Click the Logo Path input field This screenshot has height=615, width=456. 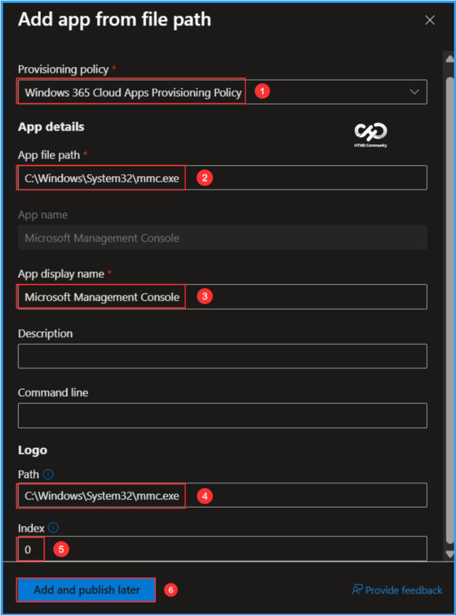[223, 495]
